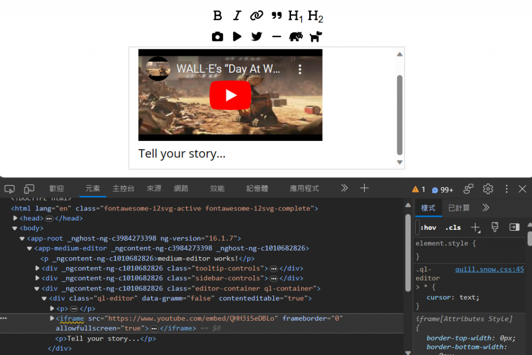The height and width of the screenshot is (355, 532).
Task: Open DevTools feedback/connection icon
Action: tap(468, 189)
